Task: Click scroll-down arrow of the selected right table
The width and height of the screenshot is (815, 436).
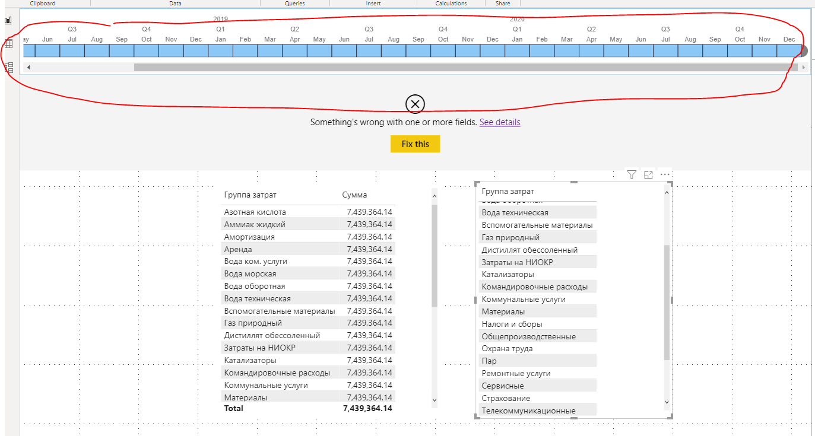Action: [667, 402]
